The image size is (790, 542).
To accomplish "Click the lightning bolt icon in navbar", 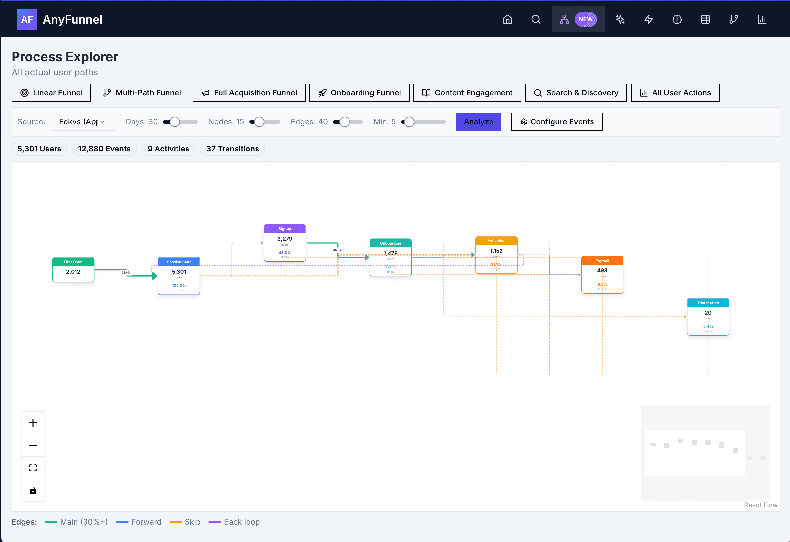I will 649,19.
